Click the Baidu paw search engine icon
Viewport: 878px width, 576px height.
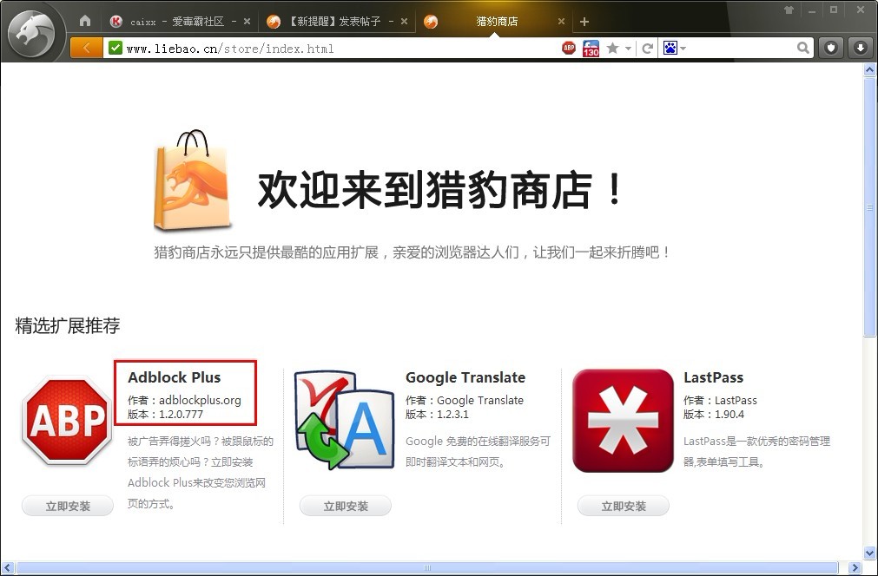click(x=670, y=48)
